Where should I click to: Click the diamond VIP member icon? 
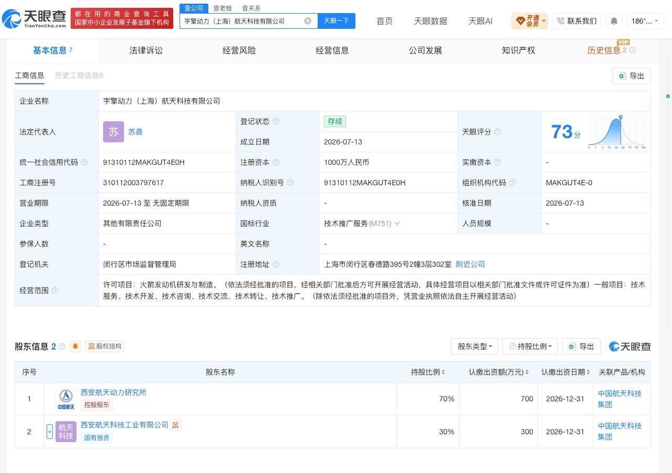521,21
